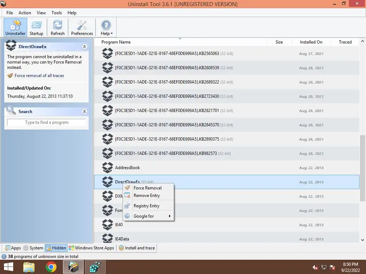
Task: Sort by Traced column
Action: (x=345, y=42)
